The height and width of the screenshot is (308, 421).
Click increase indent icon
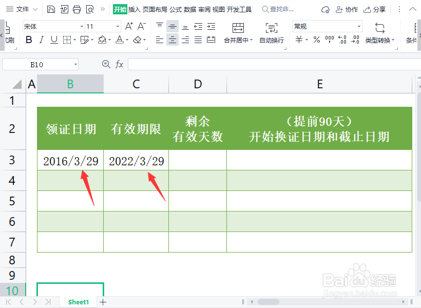click(211, 26)
